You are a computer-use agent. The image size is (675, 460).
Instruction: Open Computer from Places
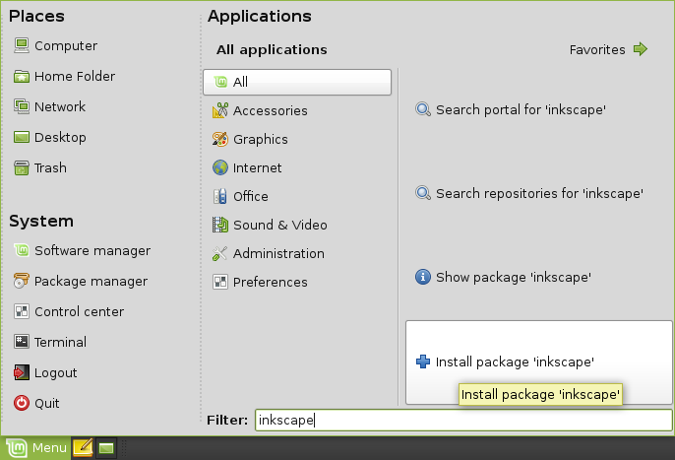click(x=55, y=45)
